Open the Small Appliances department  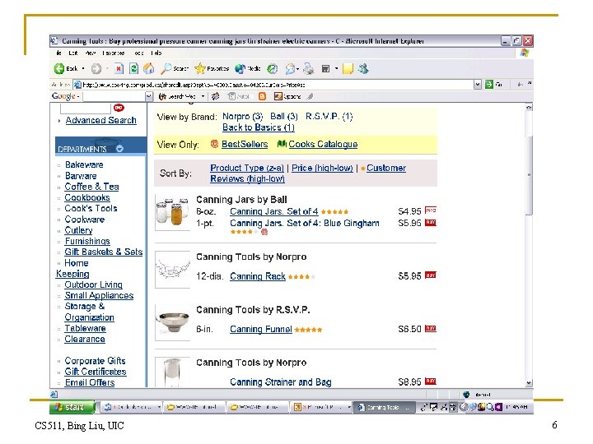[99, 295]
